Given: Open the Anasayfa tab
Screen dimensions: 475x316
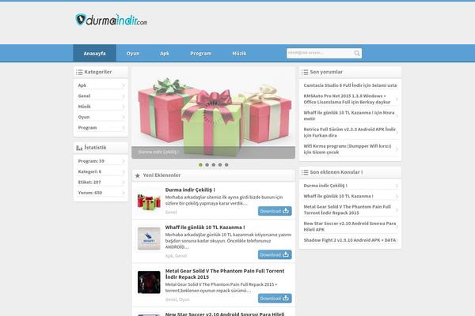Looking at the screenshot, I should pos(94,53).
